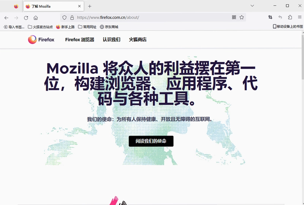Open the 新手上路 bookmark
Image resolution: width=304 pixels, height=205 pixels.
click(x=65, y=27)
